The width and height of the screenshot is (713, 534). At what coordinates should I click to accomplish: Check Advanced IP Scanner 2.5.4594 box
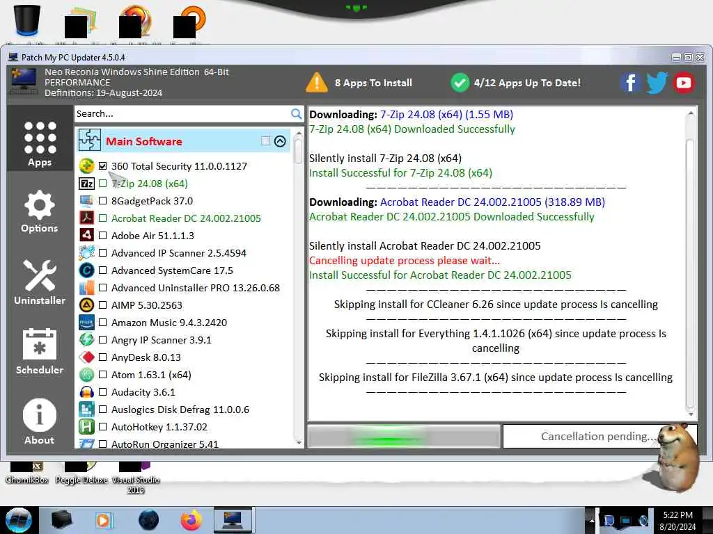click(x=103, y=253)
